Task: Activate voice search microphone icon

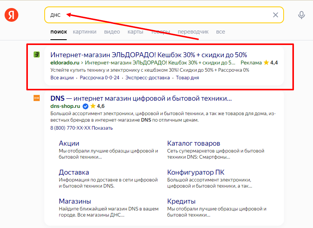Action: (302, 15)
